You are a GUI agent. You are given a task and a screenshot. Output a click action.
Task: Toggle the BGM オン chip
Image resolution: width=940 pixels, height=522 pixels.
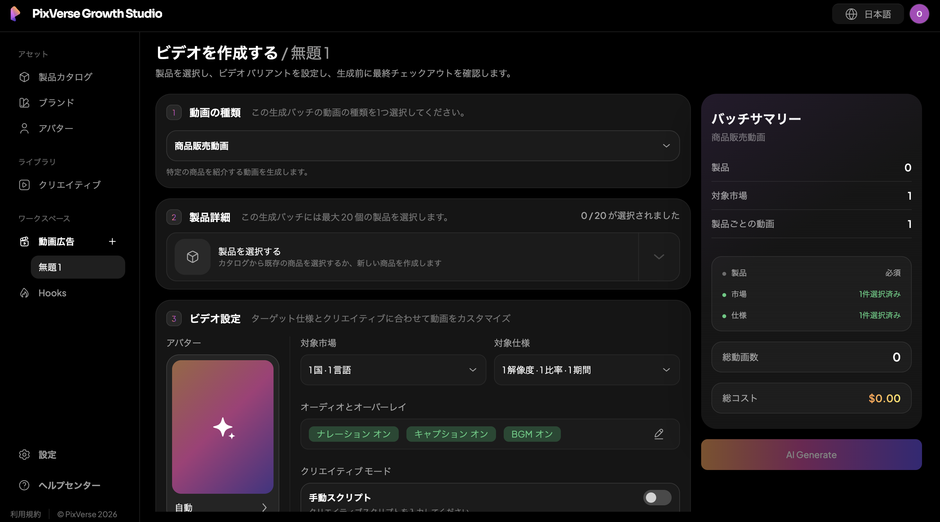click(x=532, y=434)
